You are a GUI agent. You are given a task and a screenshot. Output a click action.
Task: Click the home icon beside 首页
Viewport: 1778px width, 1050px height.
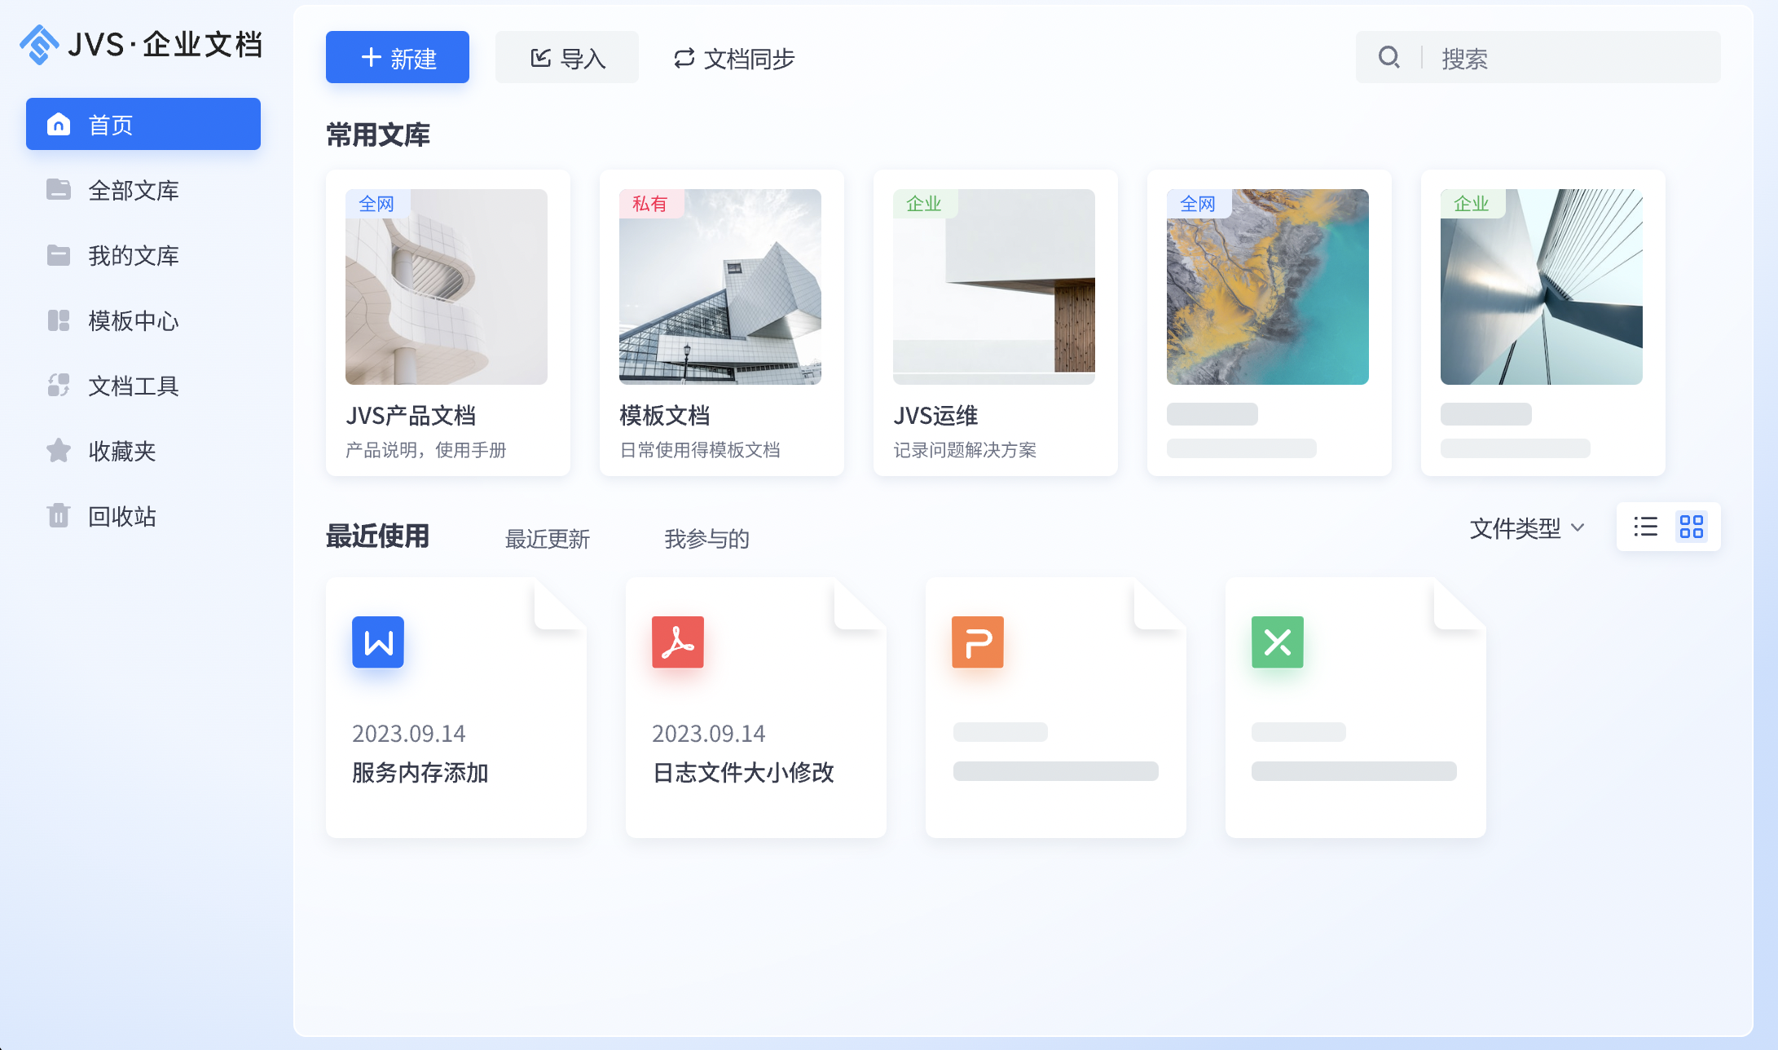click(59, 124)
